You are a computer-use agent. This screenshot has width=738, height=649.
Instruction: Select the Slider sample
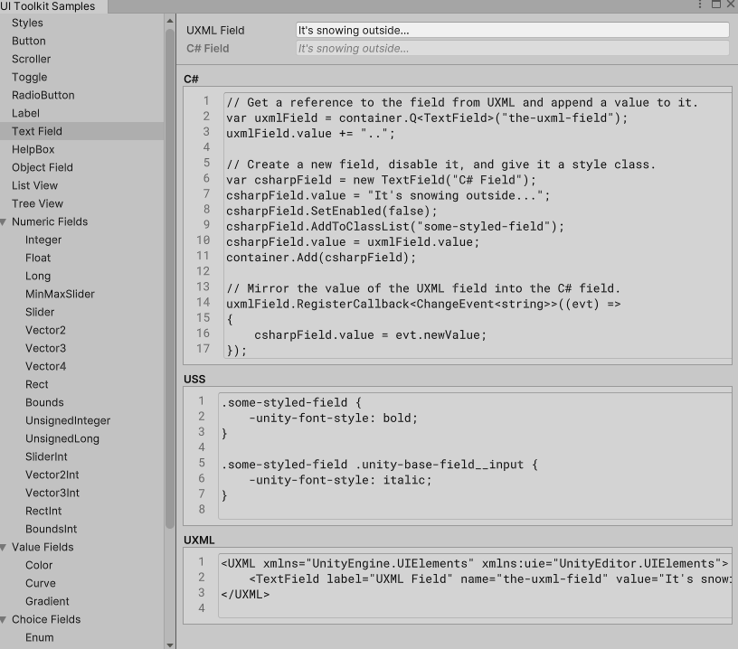pyautogui.click(x=40, y=312)
